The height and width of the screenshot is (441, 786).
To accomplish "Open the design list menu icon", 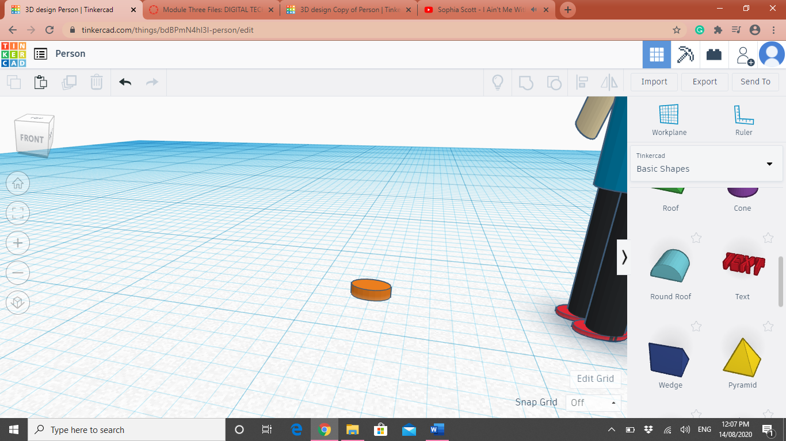I will 40,54.
